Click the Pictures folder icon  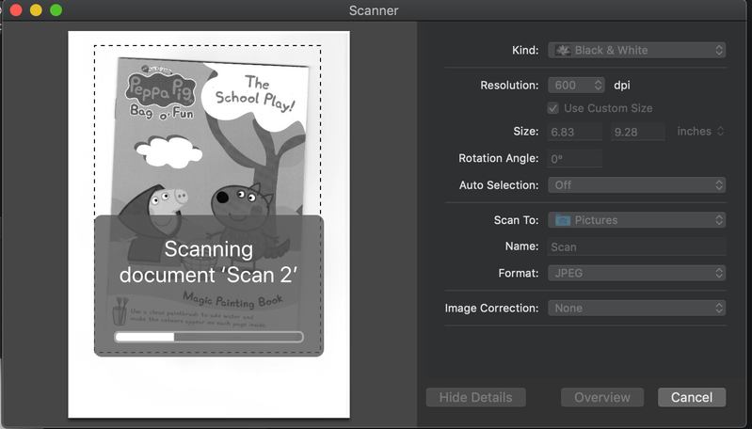pos(563,220)
